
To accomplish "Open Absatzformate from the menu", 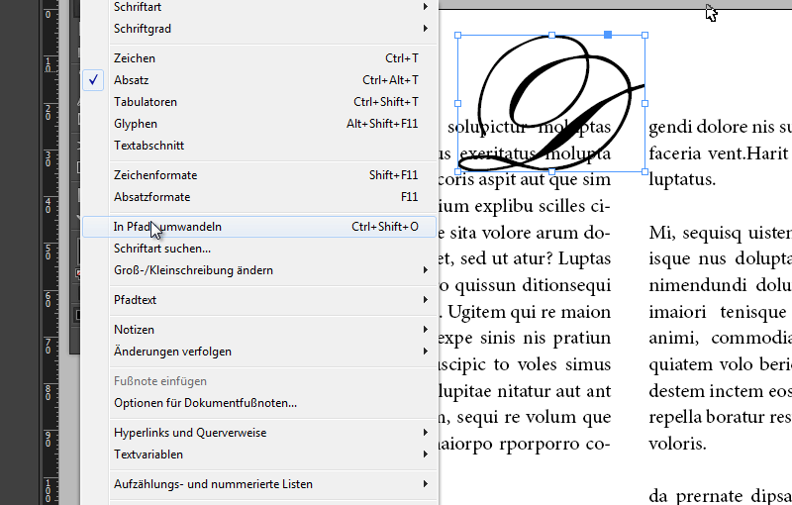I will tap(259, 197).
